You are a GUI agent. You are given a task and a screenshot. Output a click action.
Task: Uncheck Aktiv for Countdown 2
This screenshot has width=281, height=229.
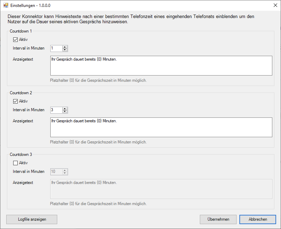(15, 101)
